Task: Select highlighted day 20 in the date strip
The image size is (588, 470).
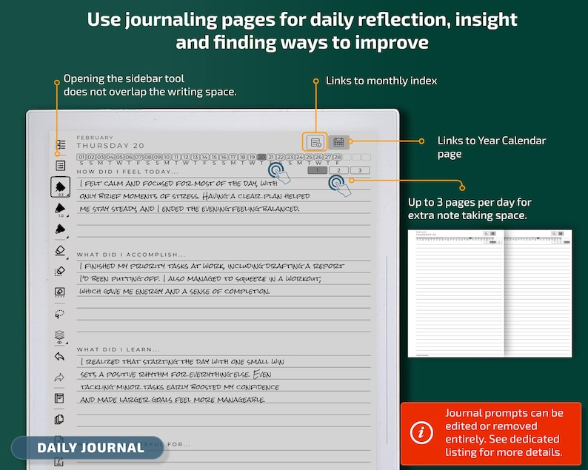Action: [261, 157]
